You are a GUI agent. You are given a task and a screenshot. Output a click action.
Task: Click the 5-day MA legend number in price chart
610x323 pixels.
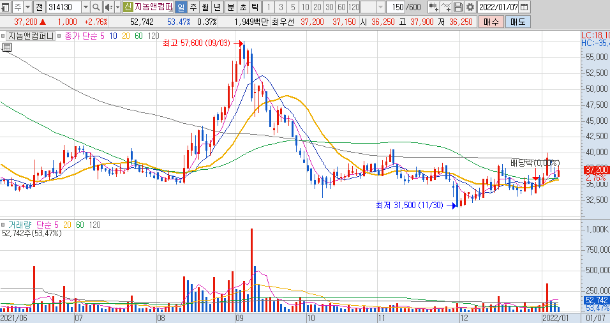(x=102, y=36)
